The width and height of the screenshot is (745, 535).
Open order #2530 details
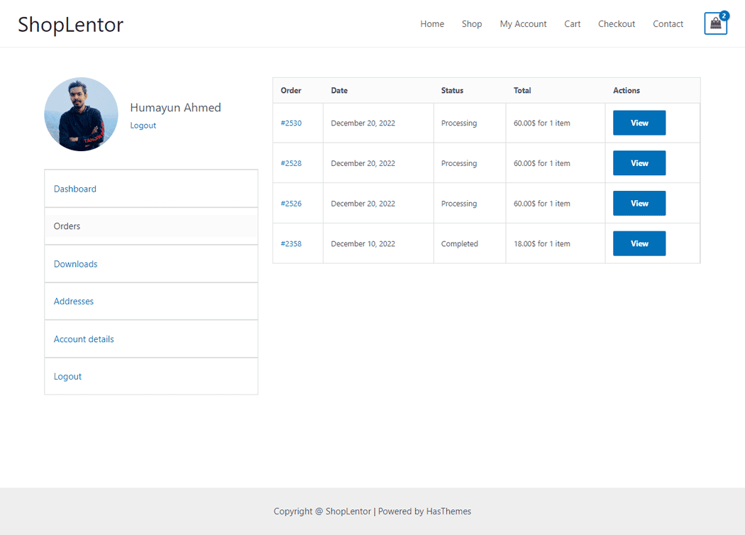coord(291,122)
